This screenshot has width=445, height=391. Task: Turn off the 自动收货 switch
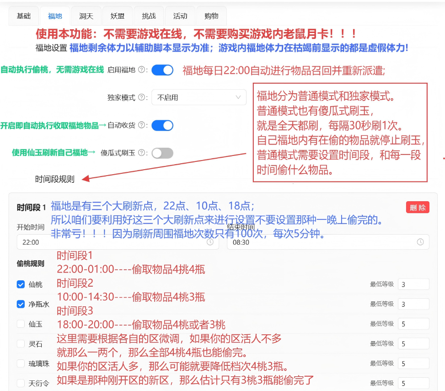coord(162,125)
